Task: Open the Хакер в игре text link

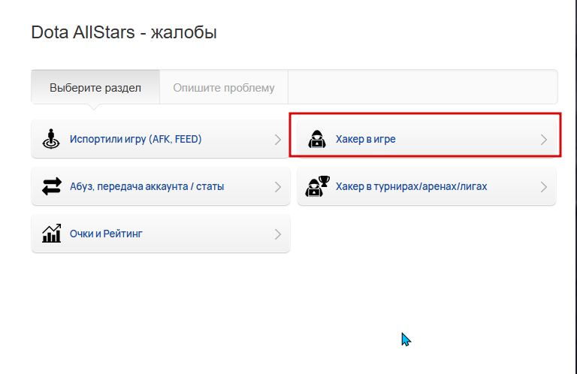Action: coord(365,139)
